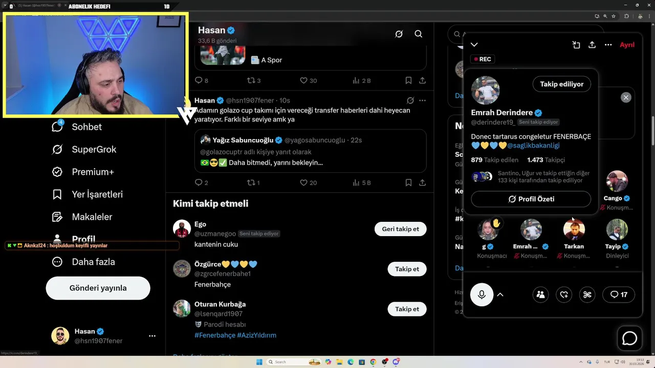Viewport: 655px width, 368px height.
Task: Open Sohbet (chat) in the sidebar
Action: point(77,127)
